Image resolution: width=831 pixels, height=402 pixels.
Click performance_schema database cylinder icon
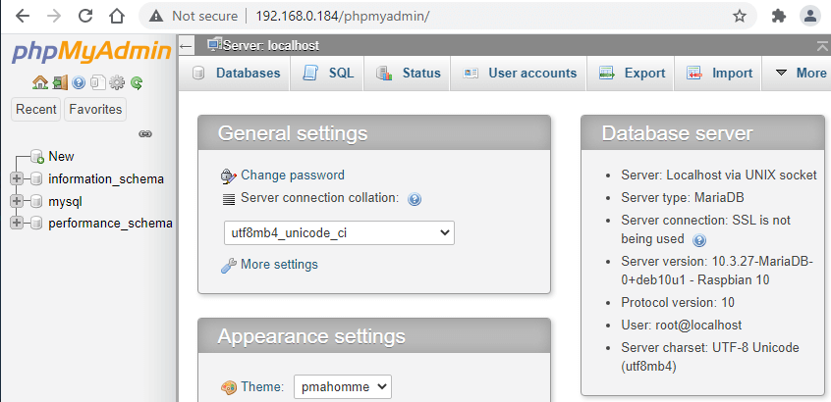tap(36, 224)
